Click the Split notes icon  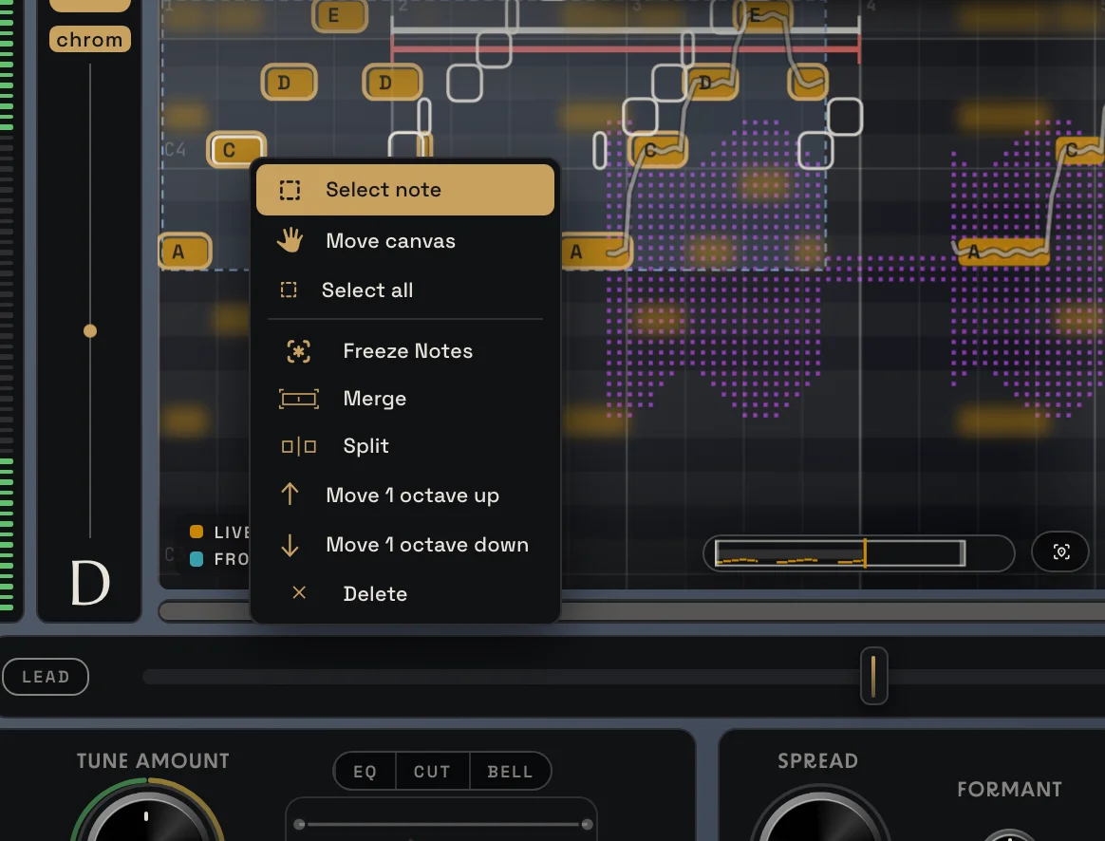pos(299,446)
